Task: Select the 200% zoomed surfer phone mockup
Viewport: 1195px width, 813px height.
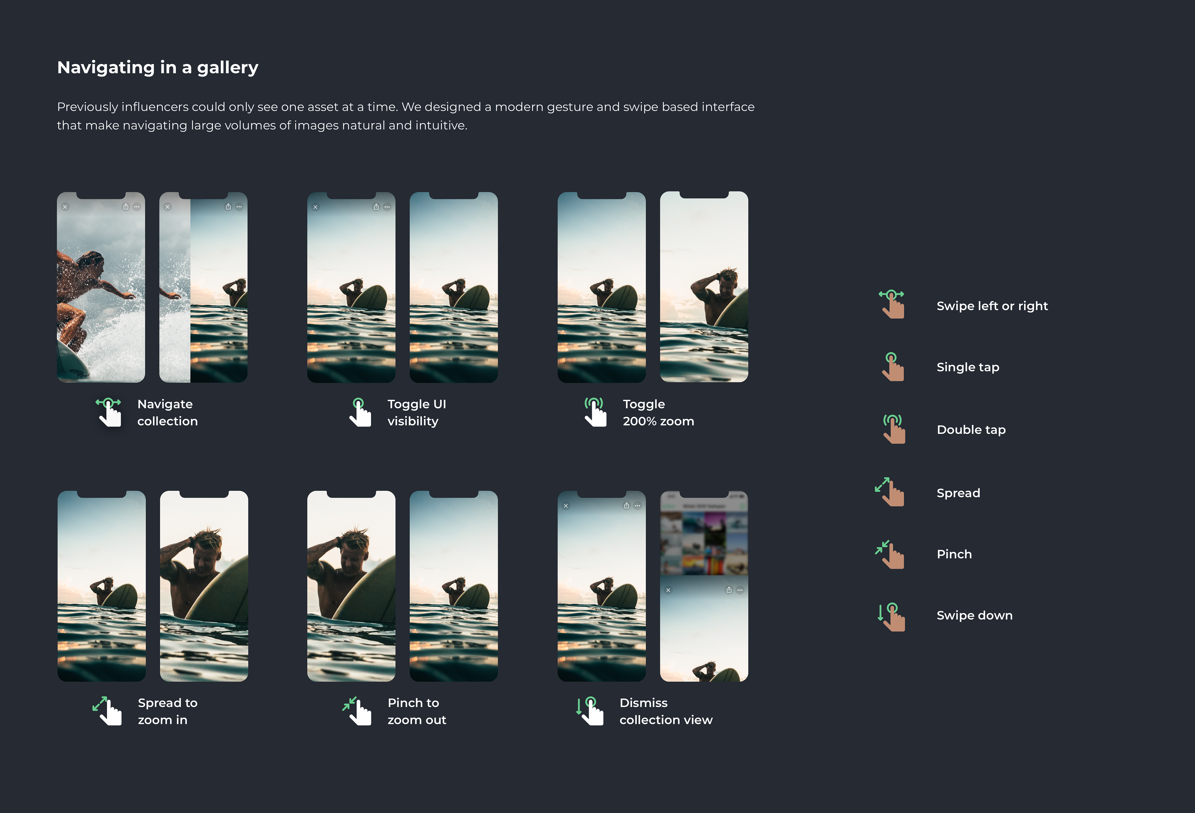Action: (x=703, y=287)
